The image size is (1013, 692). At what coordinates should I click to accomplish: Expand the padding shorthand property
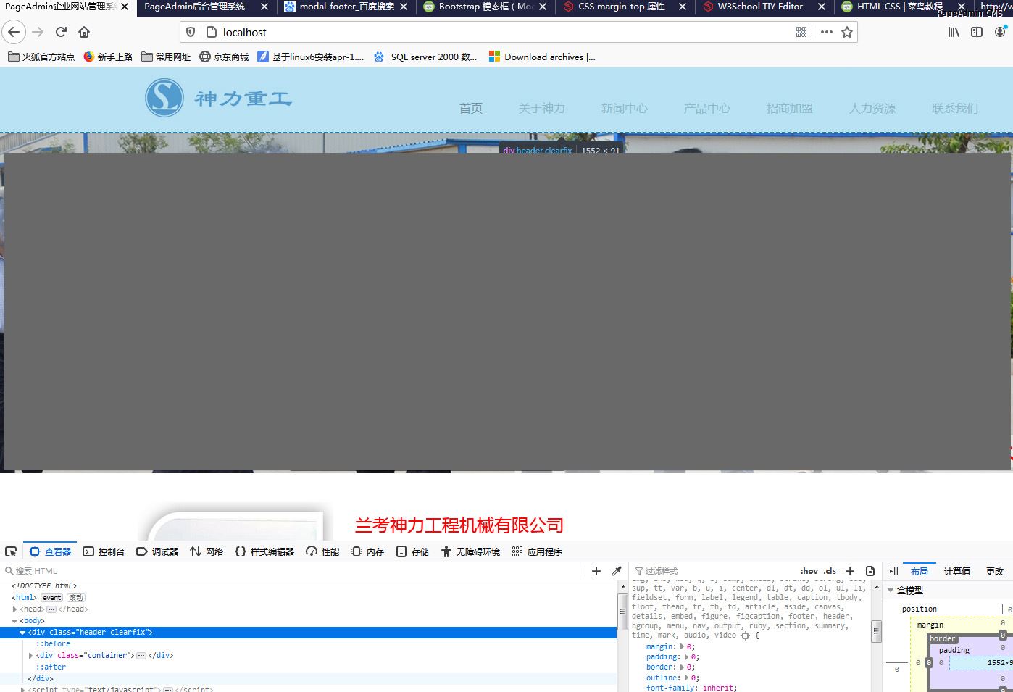(687, 657)
